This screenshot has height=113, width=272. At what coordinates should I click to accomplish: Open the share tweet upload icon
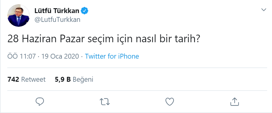(x=234, y=101)
